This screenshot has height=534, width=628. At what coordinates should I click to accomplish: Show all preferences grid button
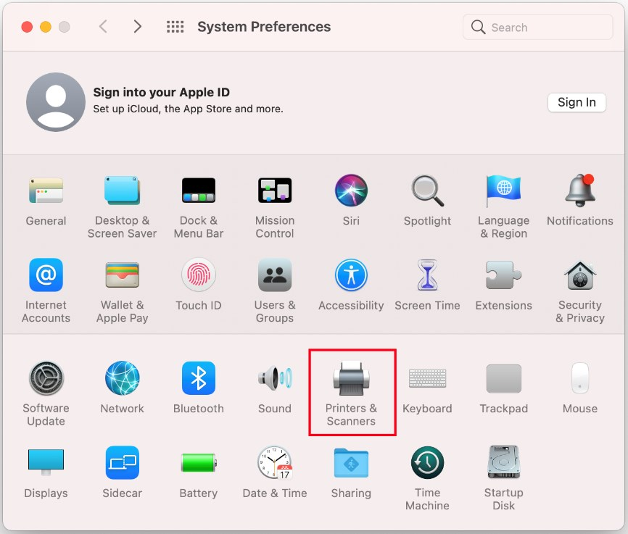[175, 27]
